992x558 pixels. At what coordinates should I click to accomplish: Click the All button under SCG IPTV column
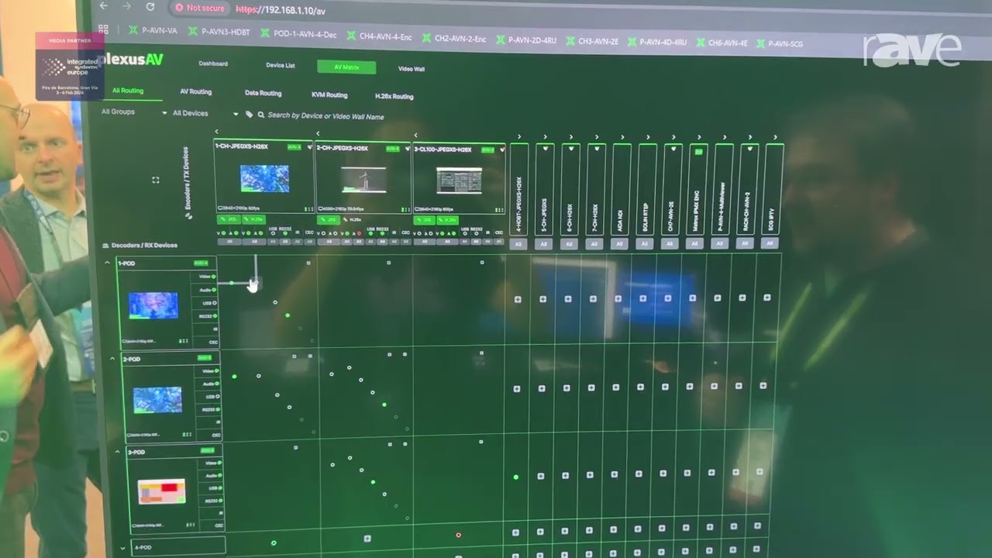(769, 243)
